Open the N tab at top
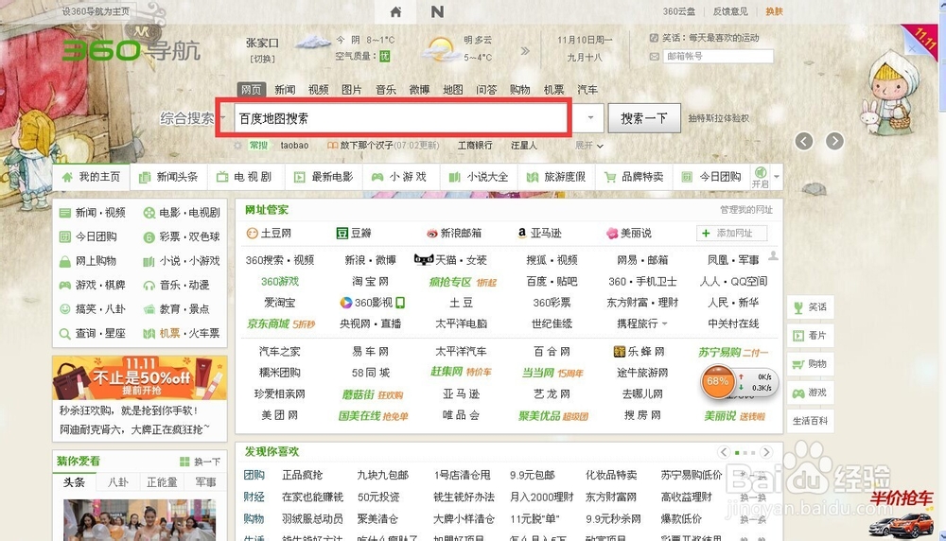Viewport: 946px width, 541px height. 437,11
